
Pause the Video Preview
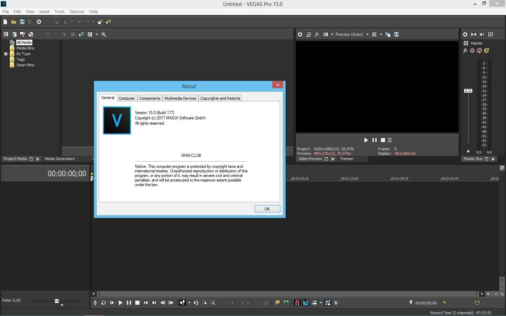(375, 140)
